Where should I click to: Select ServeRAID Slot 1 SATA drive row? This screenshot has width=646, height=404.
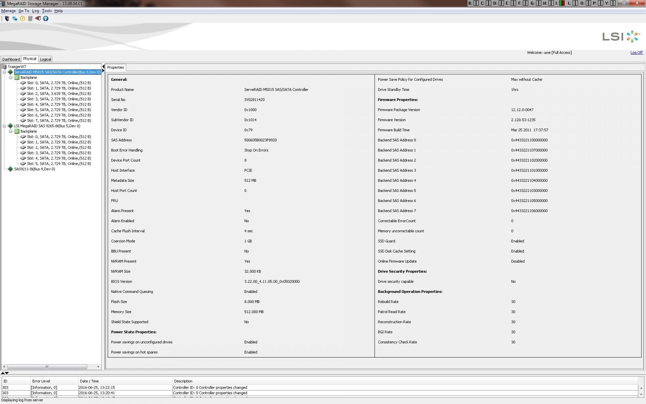pos(59,88)
